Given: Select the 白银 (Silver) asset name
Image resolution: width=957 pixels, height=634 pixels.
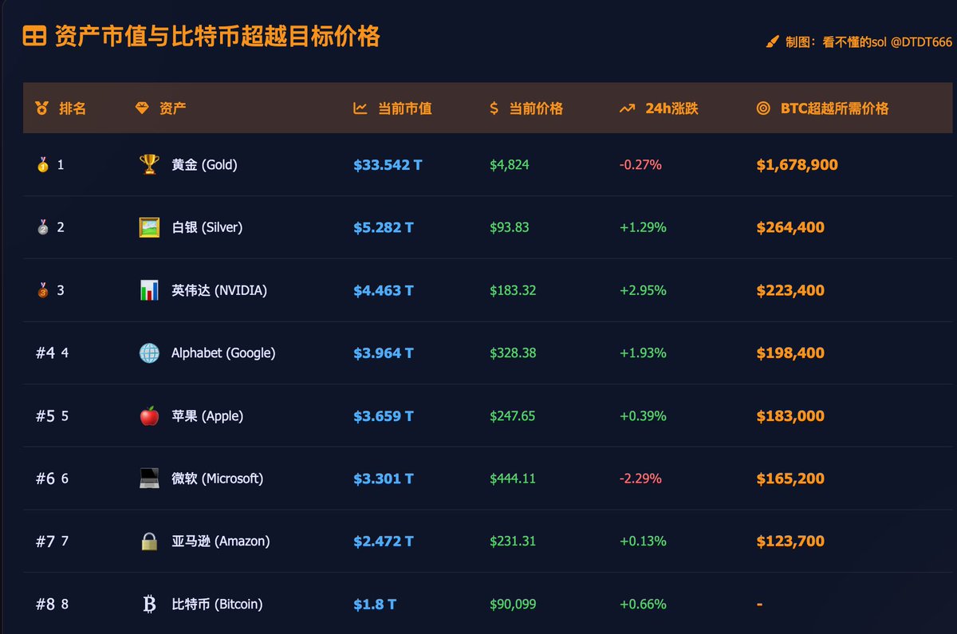Looking at the screenshot, I should coord(207,227).
